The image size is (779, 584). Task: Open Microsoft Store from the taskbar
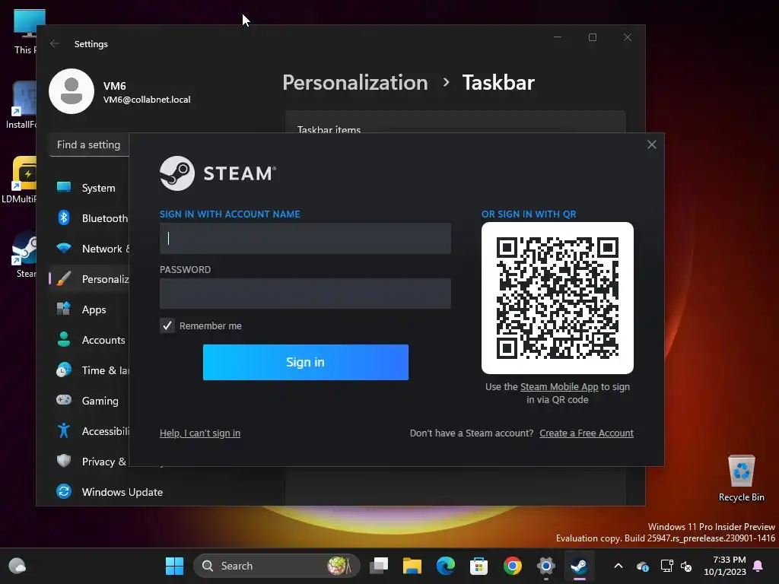coord(479,566)
